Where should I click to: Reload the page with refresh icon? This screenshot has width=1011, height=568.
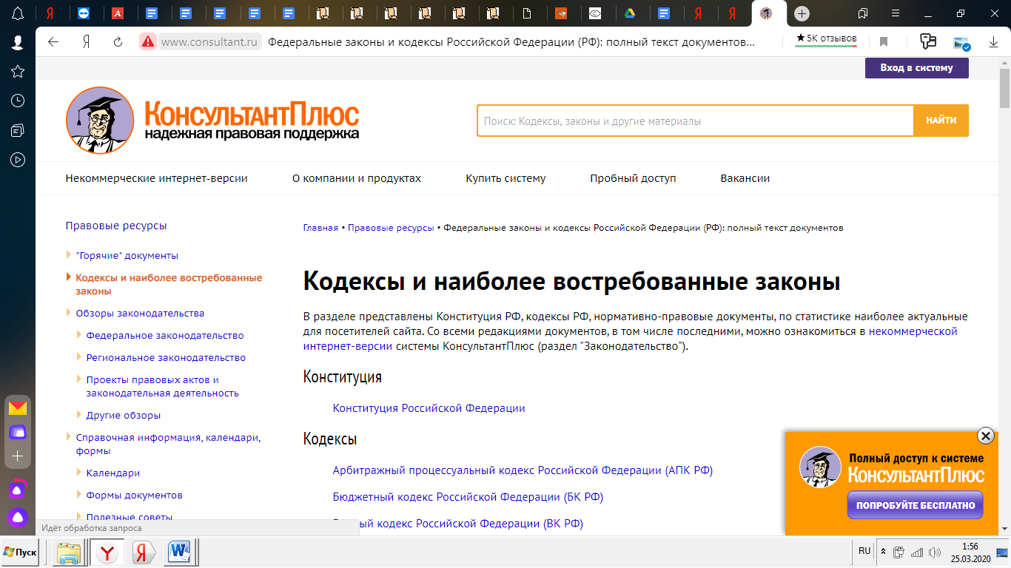click(x=118, y=42)
